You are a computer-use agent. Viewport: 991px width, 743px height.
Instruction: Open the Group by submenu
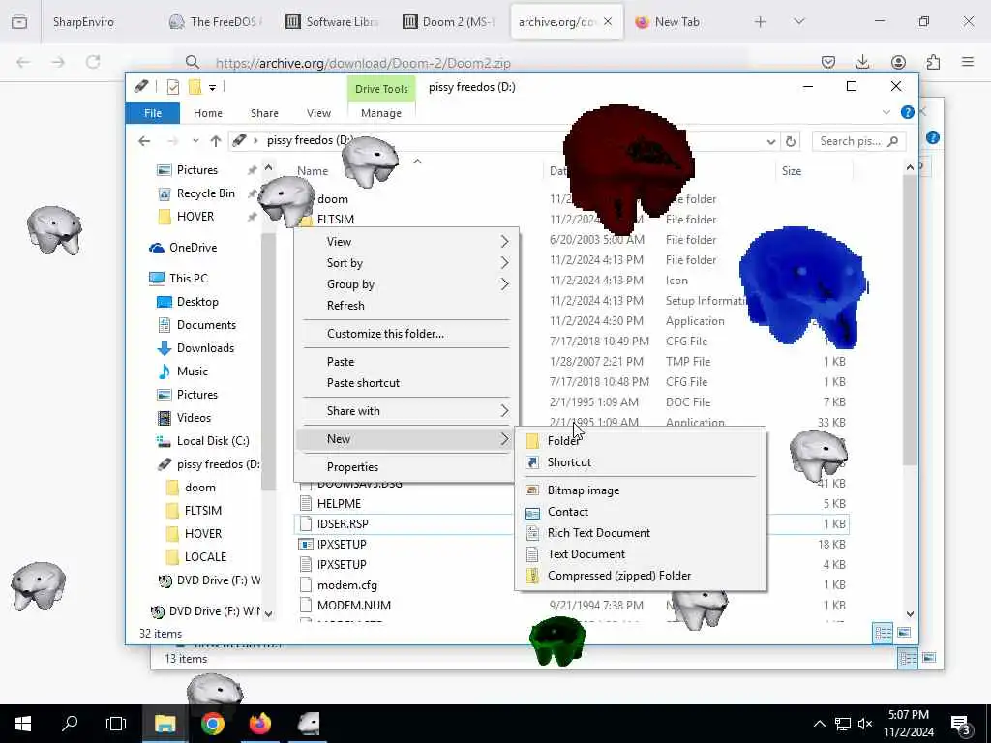pos(405,284)
